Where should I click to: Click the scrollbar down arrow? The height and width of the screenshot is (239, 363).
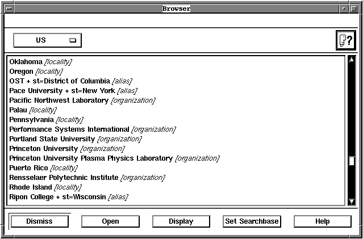pos(352,200)
